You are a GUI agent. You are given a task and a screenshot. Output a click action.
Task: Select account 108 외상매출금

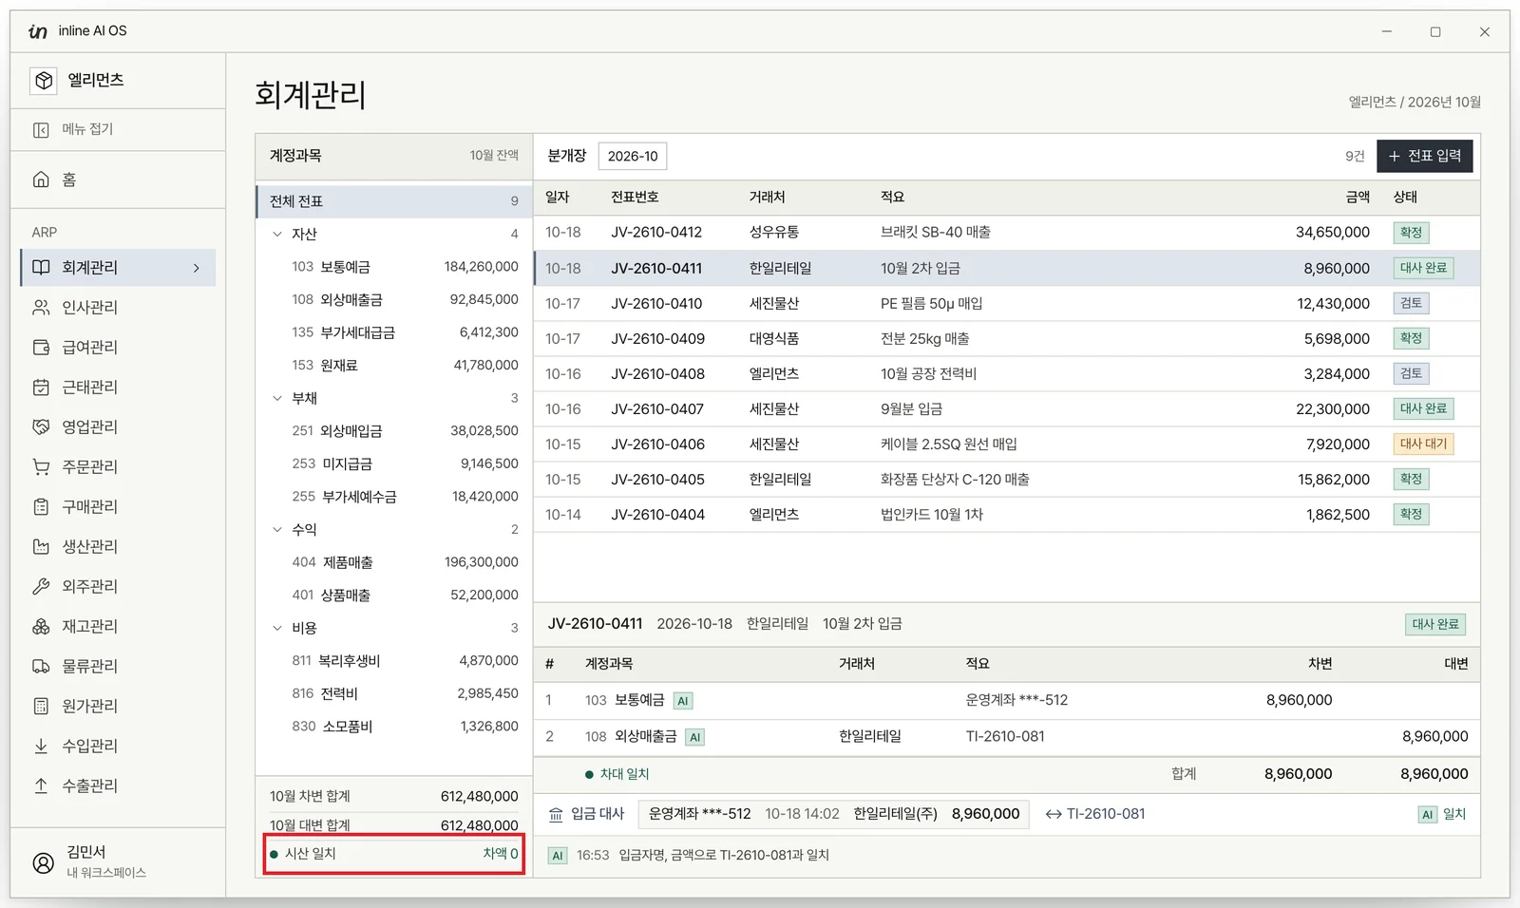click(x=393, y=299)
